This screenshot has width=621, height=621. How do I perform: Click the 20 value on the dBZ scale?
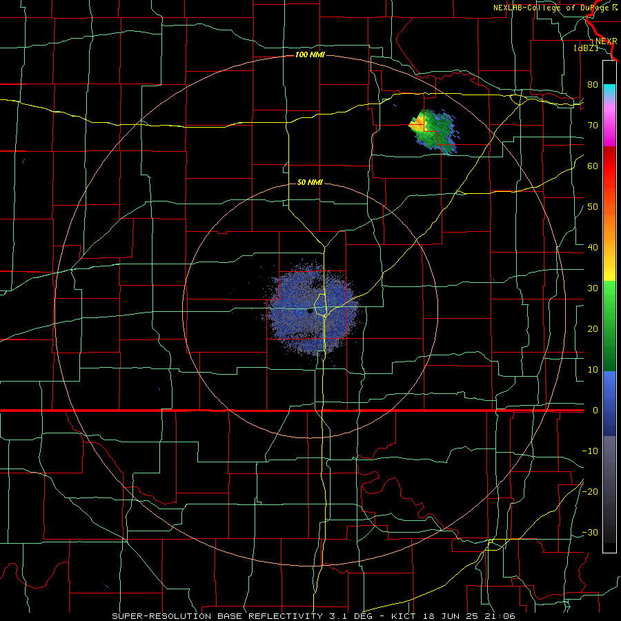(593, 328)
